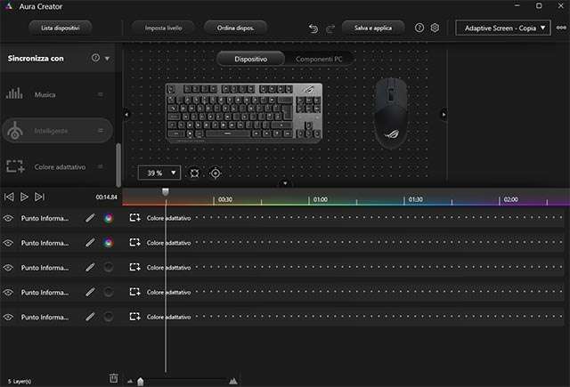570x387 pixels.
Task: Click the effects list vertical scrollbar
Action: coord(118,165)
